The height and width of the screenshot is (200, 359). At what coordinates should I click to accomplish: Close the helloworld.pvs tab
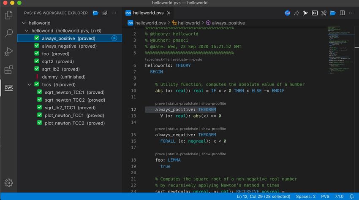pos(169,13)
